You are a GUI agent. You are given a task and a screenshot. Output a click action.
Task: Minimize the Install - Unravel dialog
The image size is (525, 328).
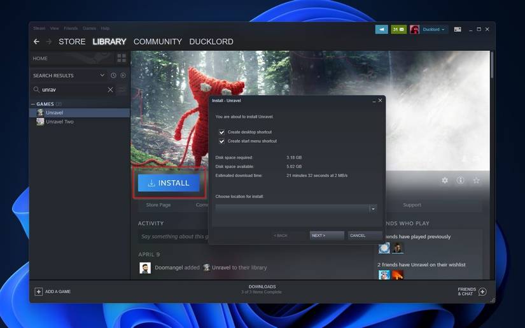(374, 101)
